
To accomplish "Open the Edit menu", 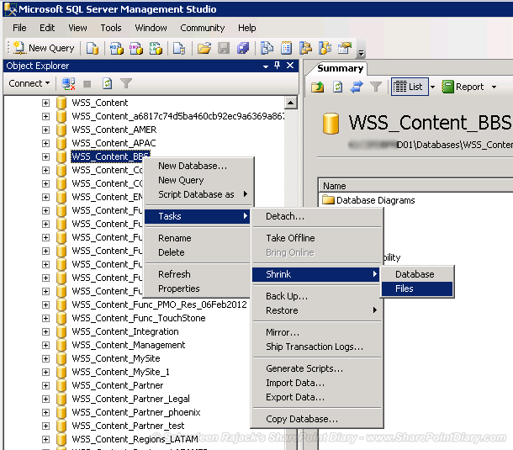I will (47, 28).
